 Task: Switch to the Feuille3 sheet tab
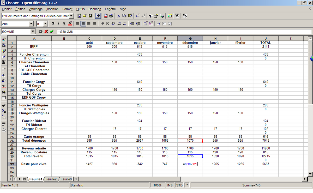click(66, 179)
